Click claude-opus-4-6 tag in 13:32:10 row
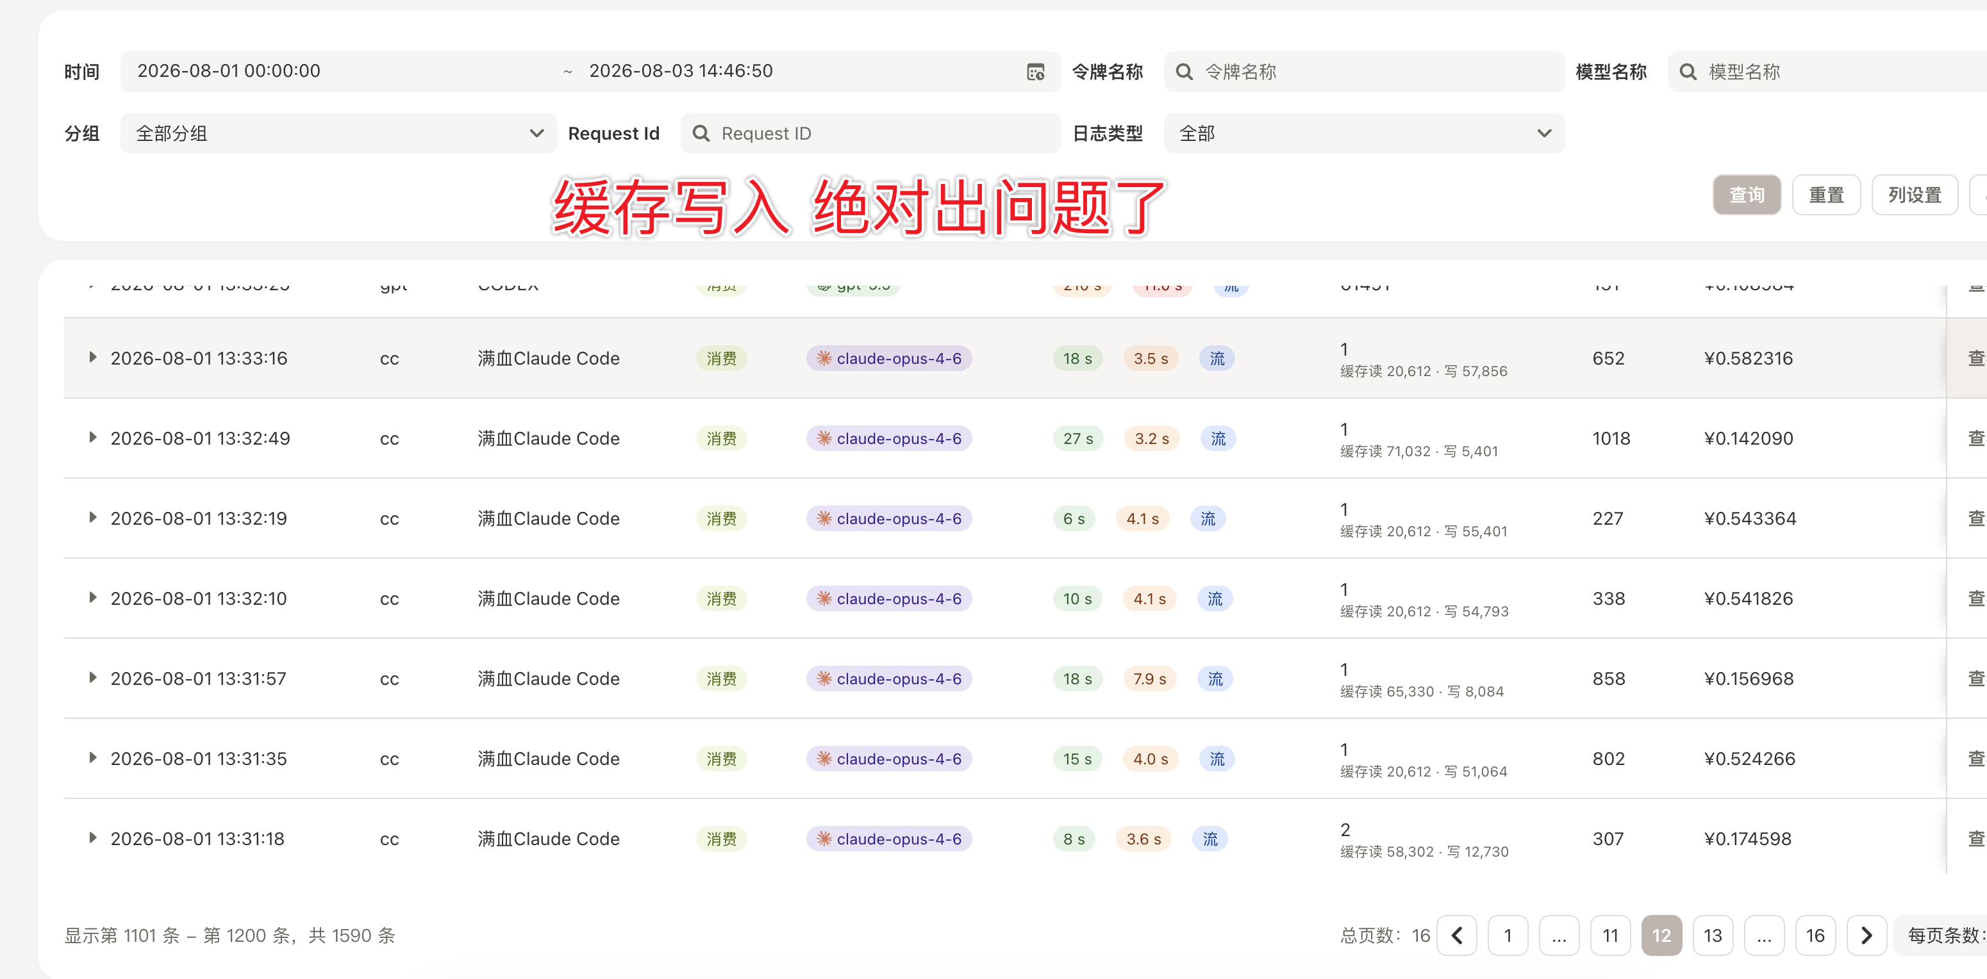Viewport: 1987px width, 979px height. point(890,599)
